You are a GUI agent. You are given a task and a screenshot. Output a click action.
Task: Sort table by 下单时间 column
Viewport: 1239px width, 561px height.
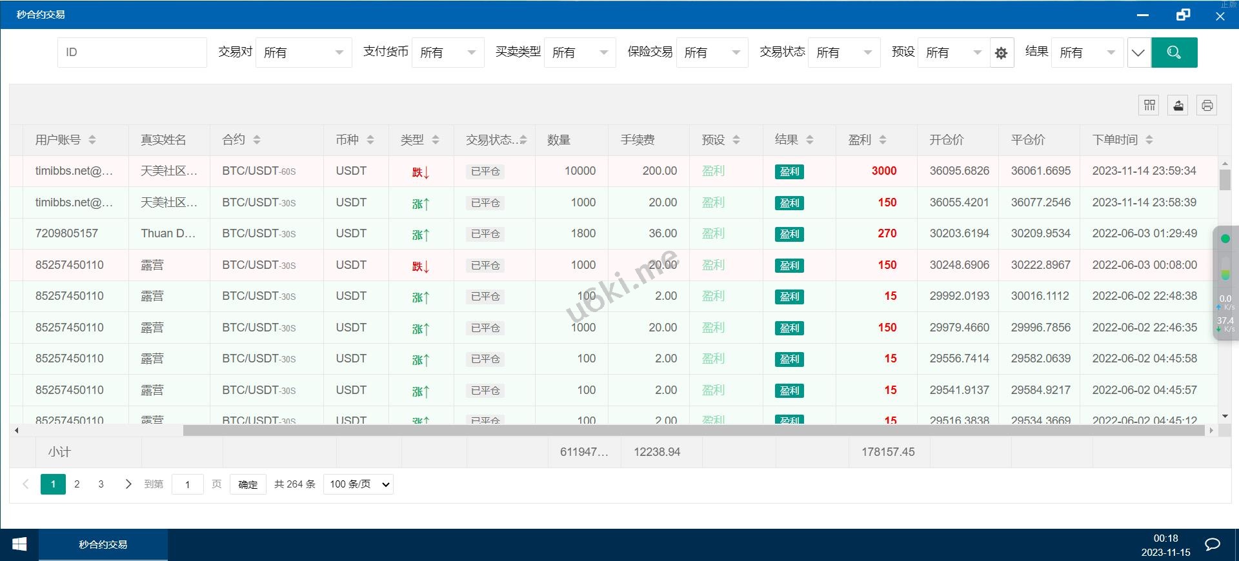coord(1149,140)
